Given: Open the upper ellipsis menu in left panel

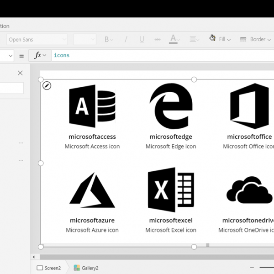Looking at the screenshot, I should 21,143.
